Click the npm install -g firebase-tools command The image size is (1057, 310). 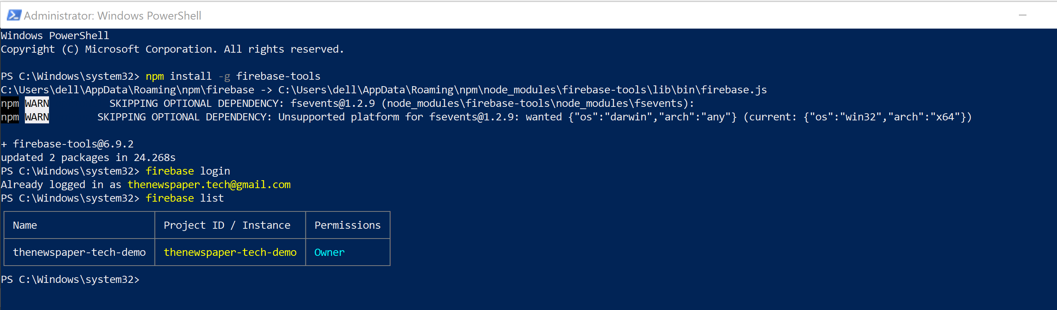233,76
